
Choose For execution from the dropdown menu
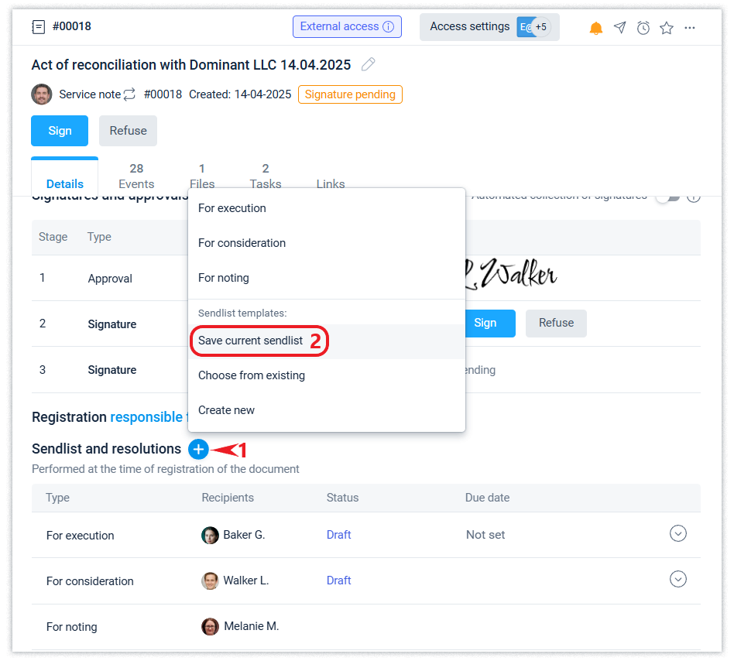pos(232,208)
